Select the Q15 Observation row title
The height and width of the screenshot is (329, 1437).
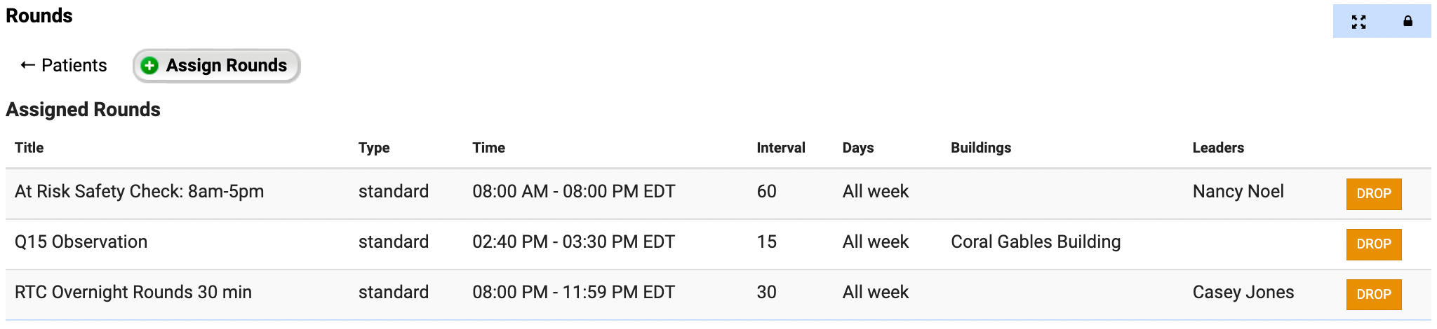point(81,242)
